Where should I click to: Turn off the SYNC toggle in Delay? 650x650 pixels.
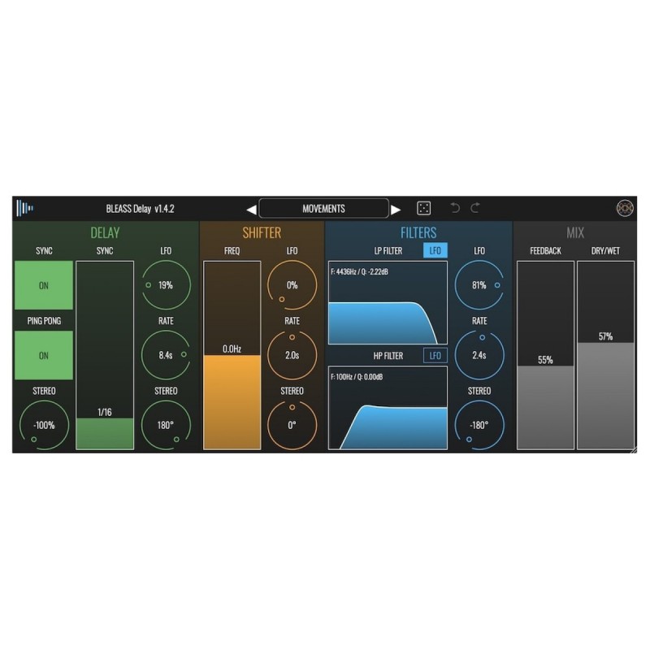pos(43,285)
